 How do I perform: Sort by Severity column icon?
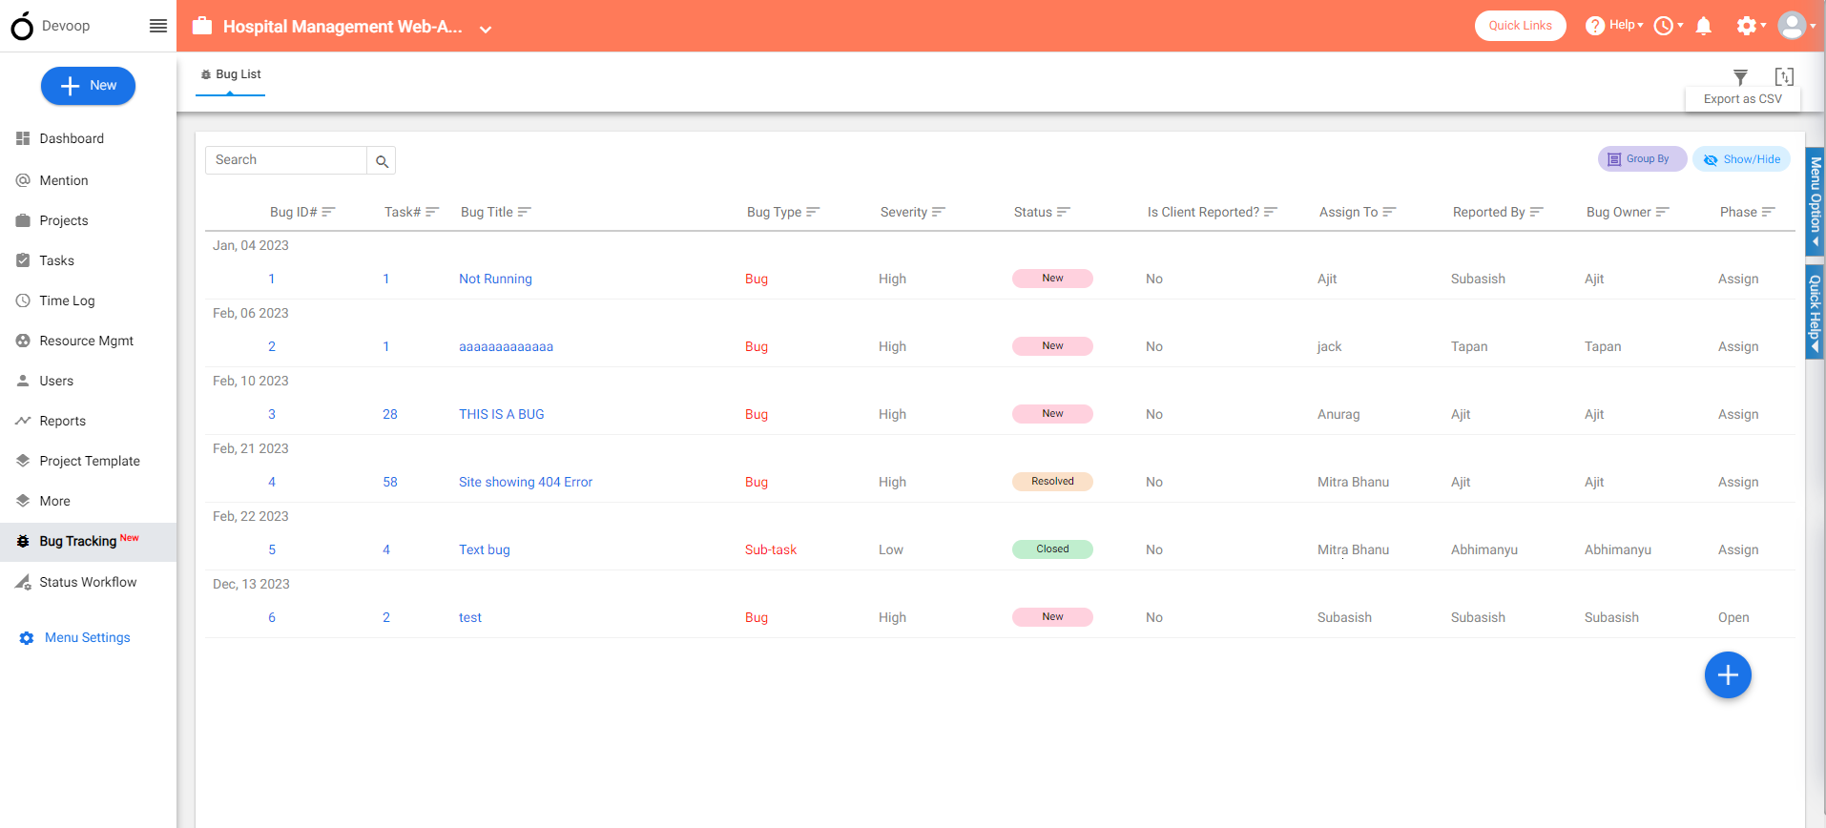click(x=939, y=212)
